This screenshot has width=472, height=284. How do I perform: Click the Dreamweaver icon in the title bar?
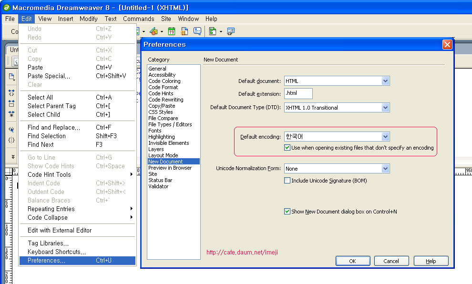pos(7,7)
